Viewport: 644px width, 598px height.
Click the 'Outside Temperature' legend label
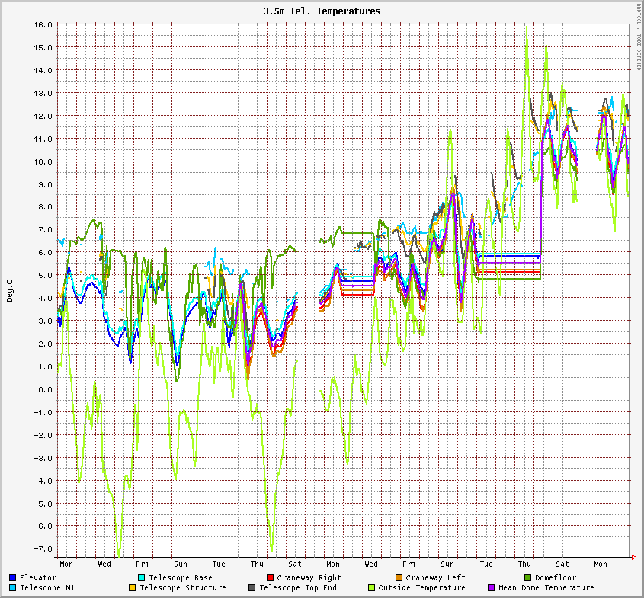pos(421,588)
